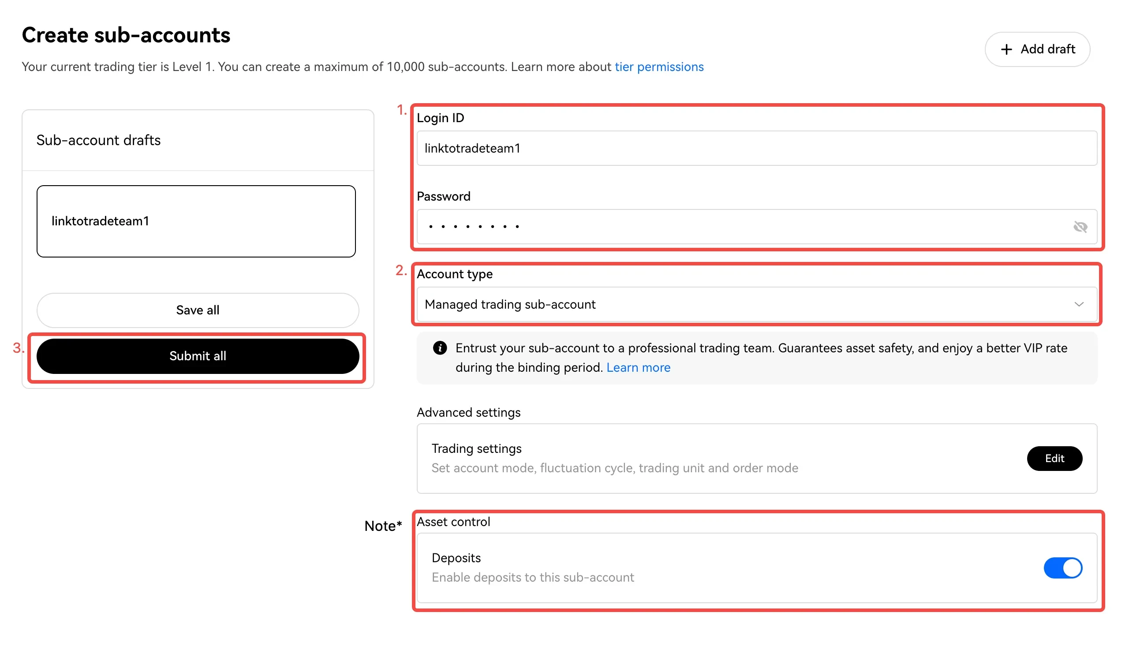Click into the Login ID field
This screenshot has height=657, width=1144.
point(756,148)
